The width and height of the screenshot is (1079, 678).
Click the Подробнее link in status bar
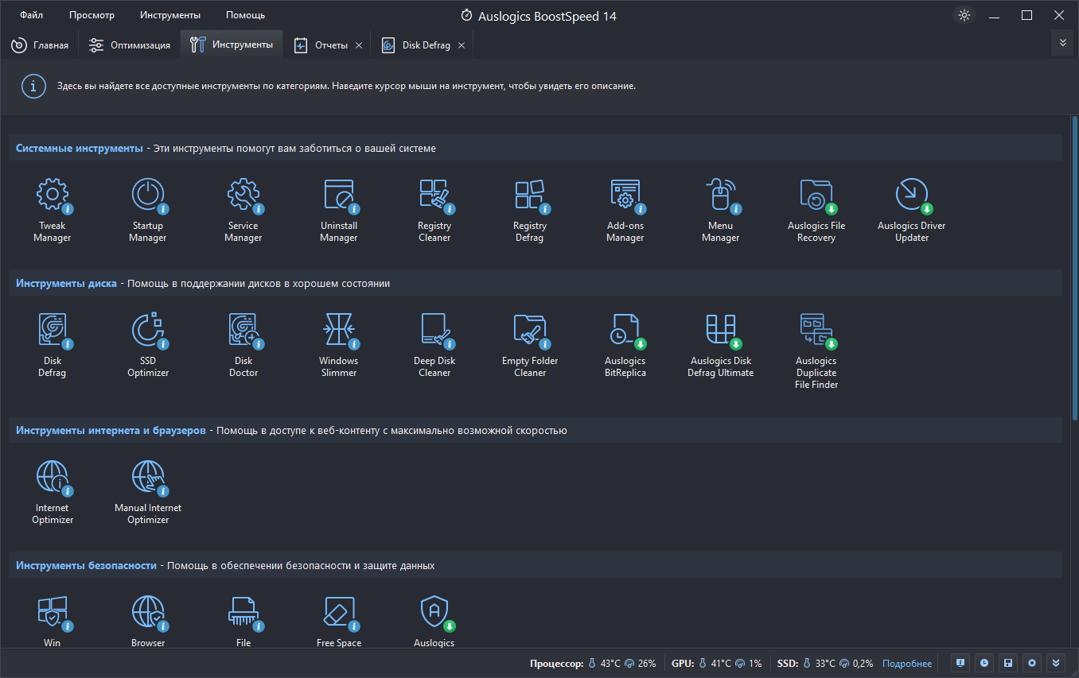point(906,663)
